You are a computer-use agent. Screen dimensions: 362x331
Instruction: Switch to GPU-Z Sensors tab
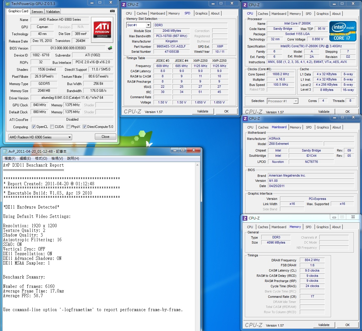click(x=37, y=11)
